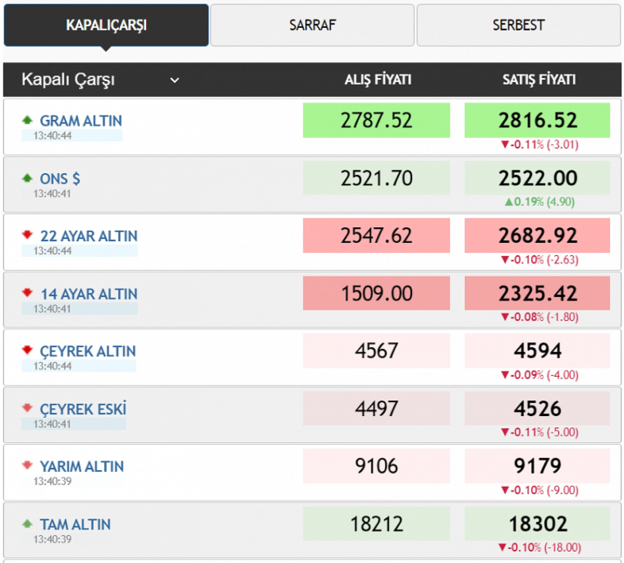This screenshot has width=624, height=563.
Task: Click red down arrow beside ÇEYREK ALTIN
Action: pyautogui.click(x=27, y=350)
